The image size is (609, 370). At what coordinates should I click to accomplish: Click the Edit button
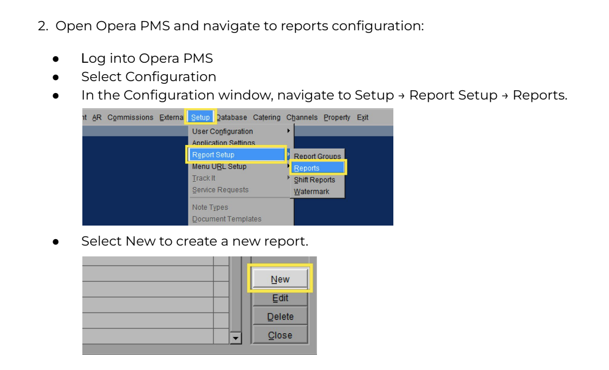[x=280, y=298]
